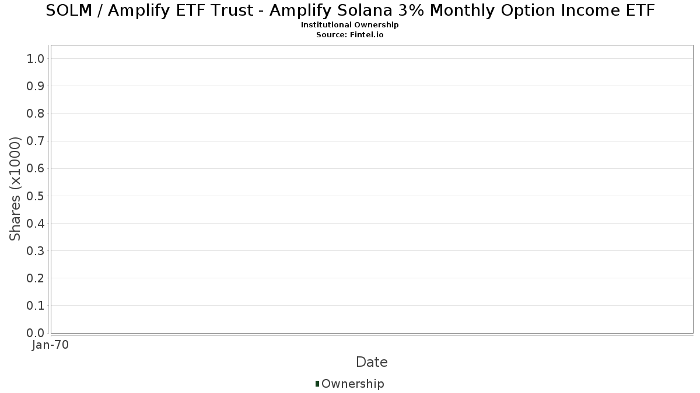Click the 0.9 y-axis tick label
This screenshot has height=393, width=700.
[36, 86]
